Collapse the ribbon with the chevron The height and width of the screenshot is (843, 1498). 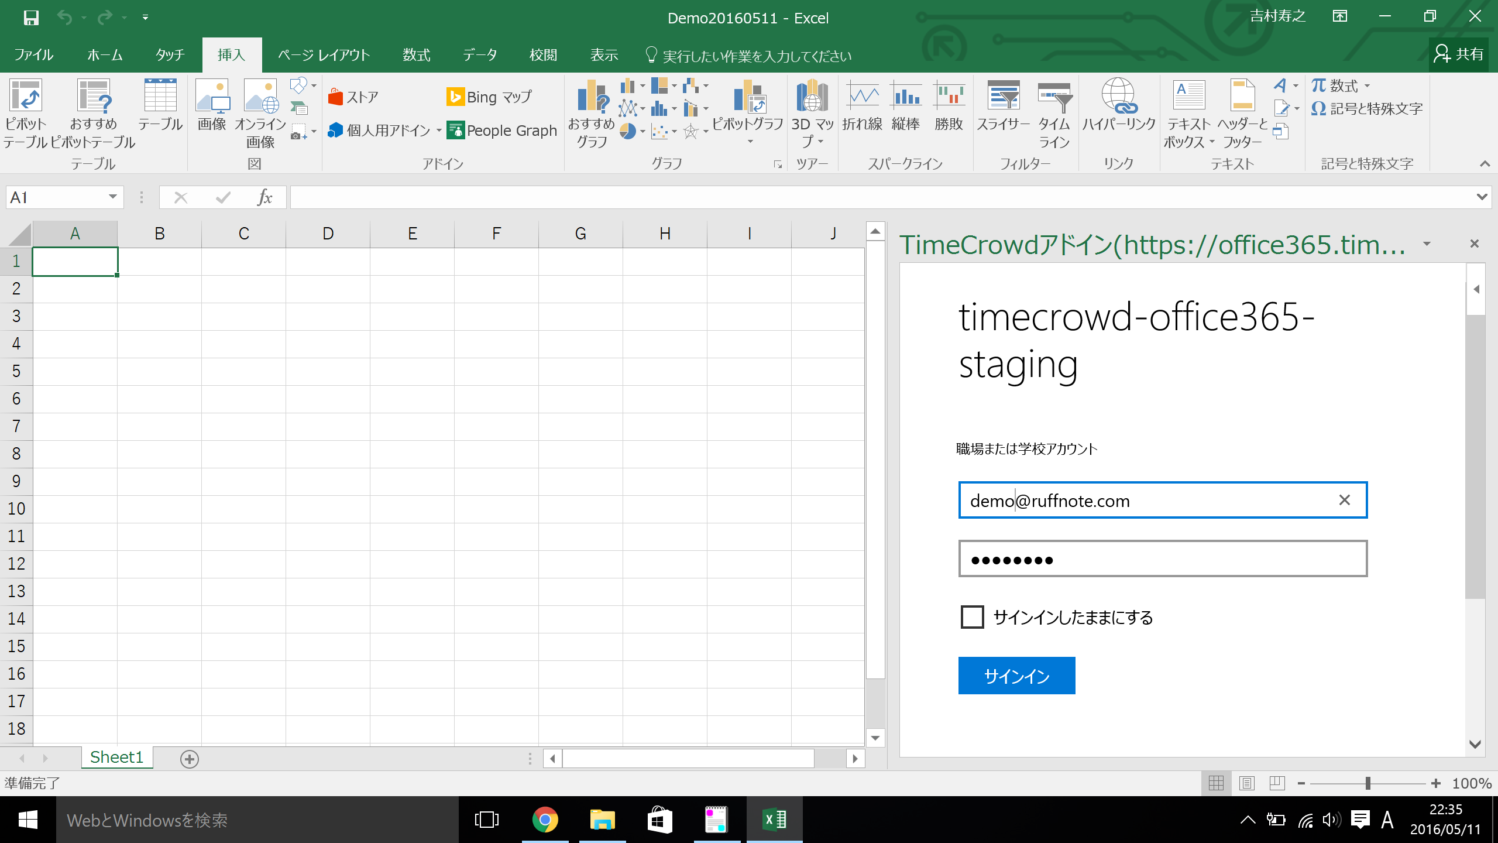[x=1485, y=164]
